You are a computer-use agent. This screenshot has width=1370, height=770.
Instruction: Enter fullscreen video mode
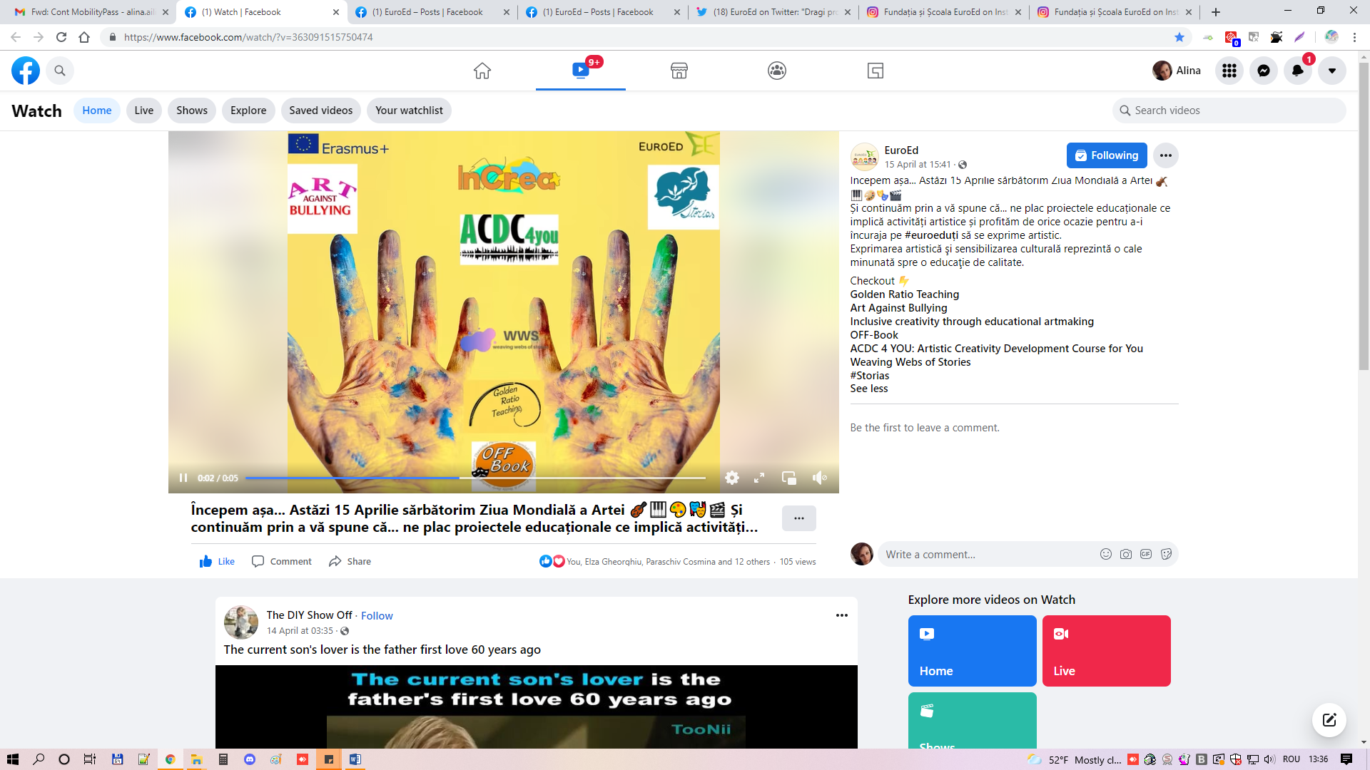point(759,478)
